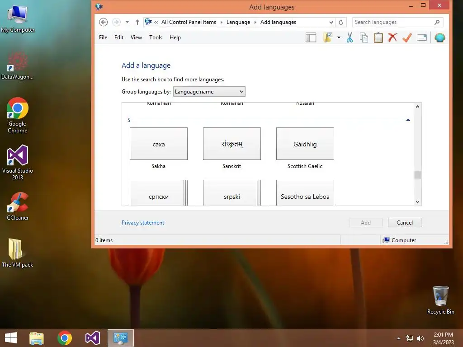Open the Edit menu
Viewport: 463px width, 347px height.
[x=119, y=38]
